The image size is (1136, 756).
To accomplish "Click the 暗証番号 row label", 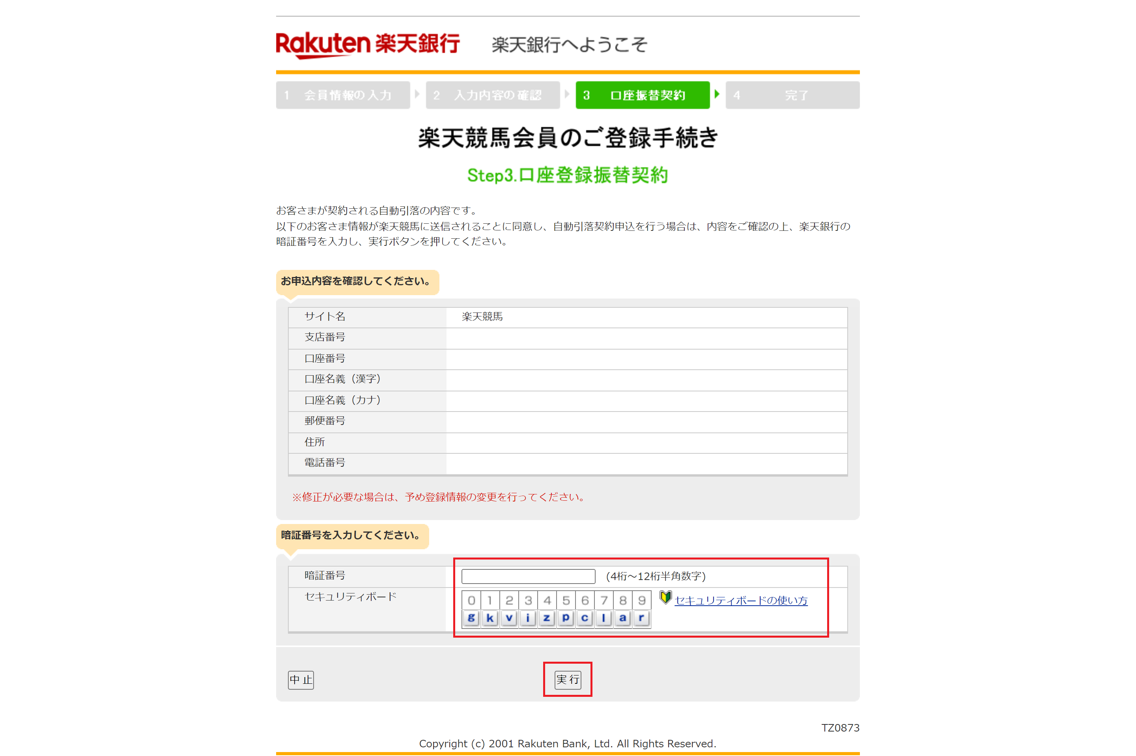I will tap(324, 575).
